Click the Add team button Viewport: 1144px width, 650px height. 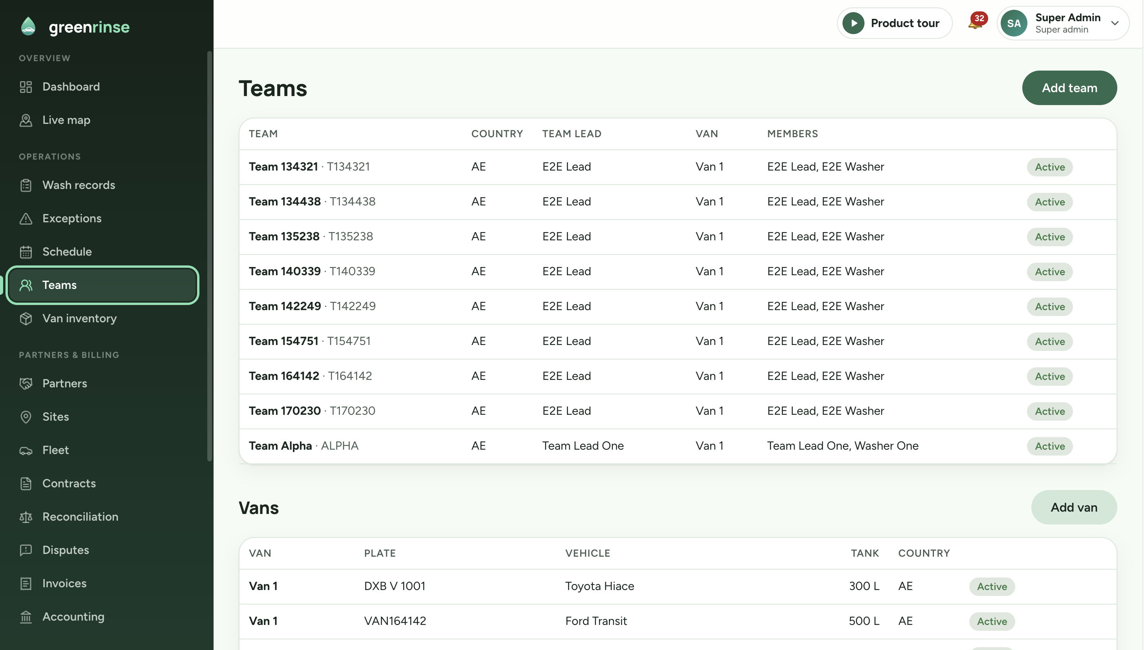coord(1069,88)
